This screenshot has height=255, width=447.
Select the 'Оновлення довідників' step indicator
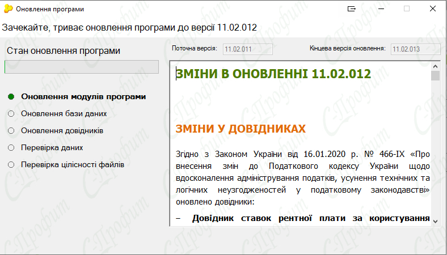click(x=11, y=130)
